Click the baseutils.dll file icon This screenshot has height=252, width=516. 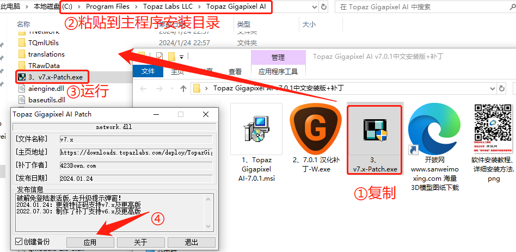click(x=22, y=100)
